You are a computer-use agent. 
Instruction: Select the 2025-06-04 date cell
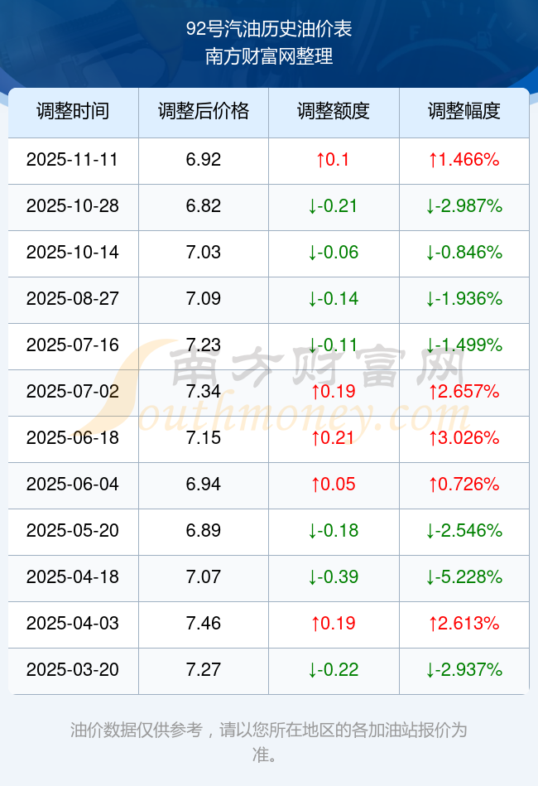pos(73,485)
